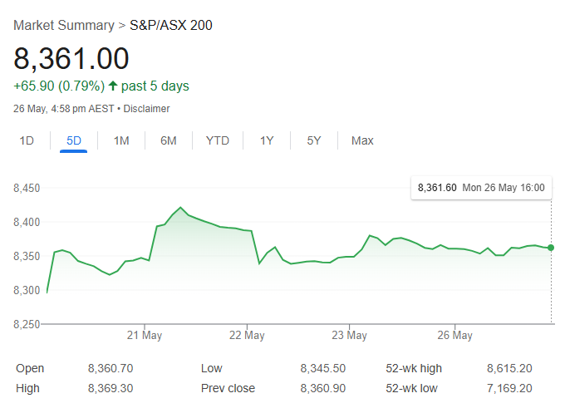Click the 8,300 y-axis label
This screenshot has height=413, width=565.
point(27,290)
